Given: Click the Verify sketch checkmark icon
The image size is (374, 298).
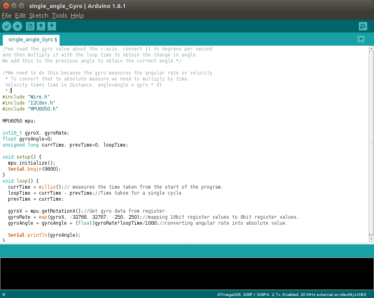Looking at the screenshot, I should (7, 26).
